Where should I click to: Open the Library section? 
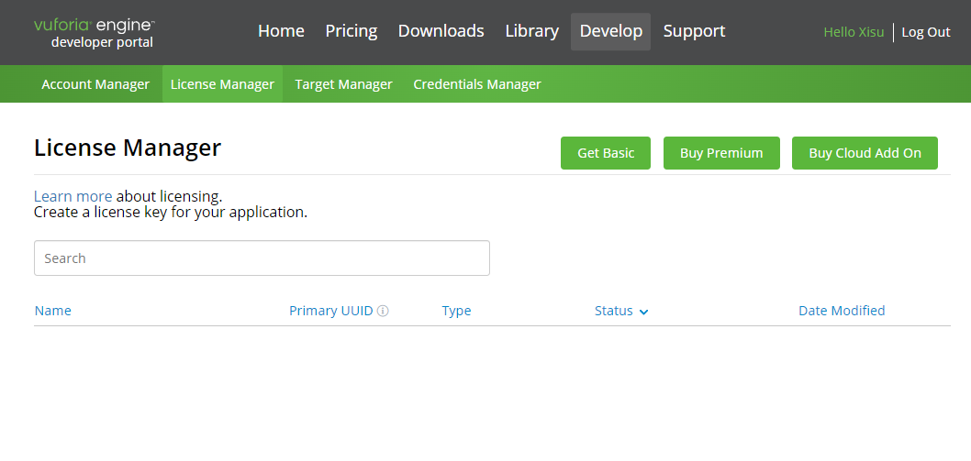pyautogui.click(x=532, y=31)
